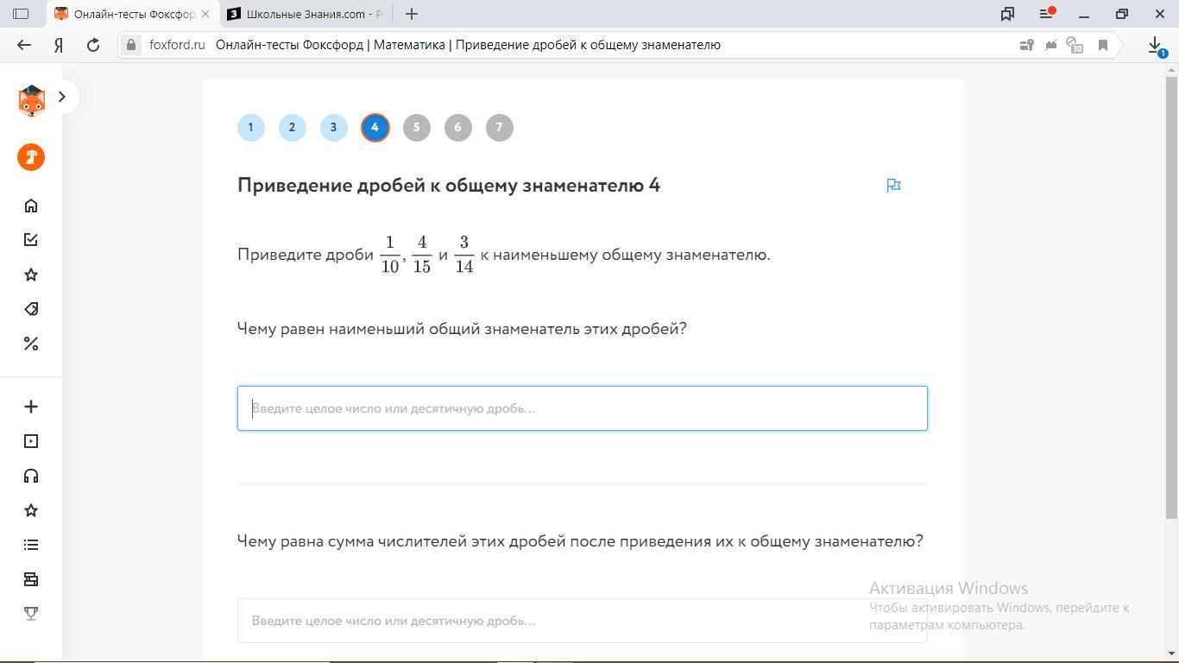Toggle the browser side panel icon
This screenshot has width=1179, height=663.
[22, 14]
